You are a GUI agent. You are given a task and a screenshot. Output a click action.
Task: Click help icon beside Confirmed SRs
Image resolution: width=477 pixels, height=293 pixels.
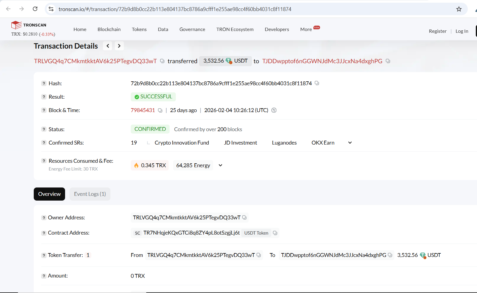pos(44,143)
